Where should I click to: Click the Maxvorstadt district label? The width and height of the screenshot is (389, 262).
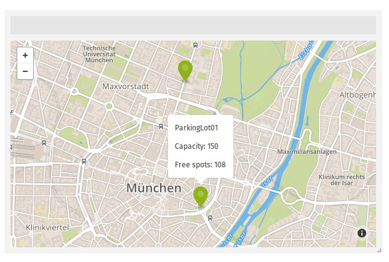pos(126,87)
